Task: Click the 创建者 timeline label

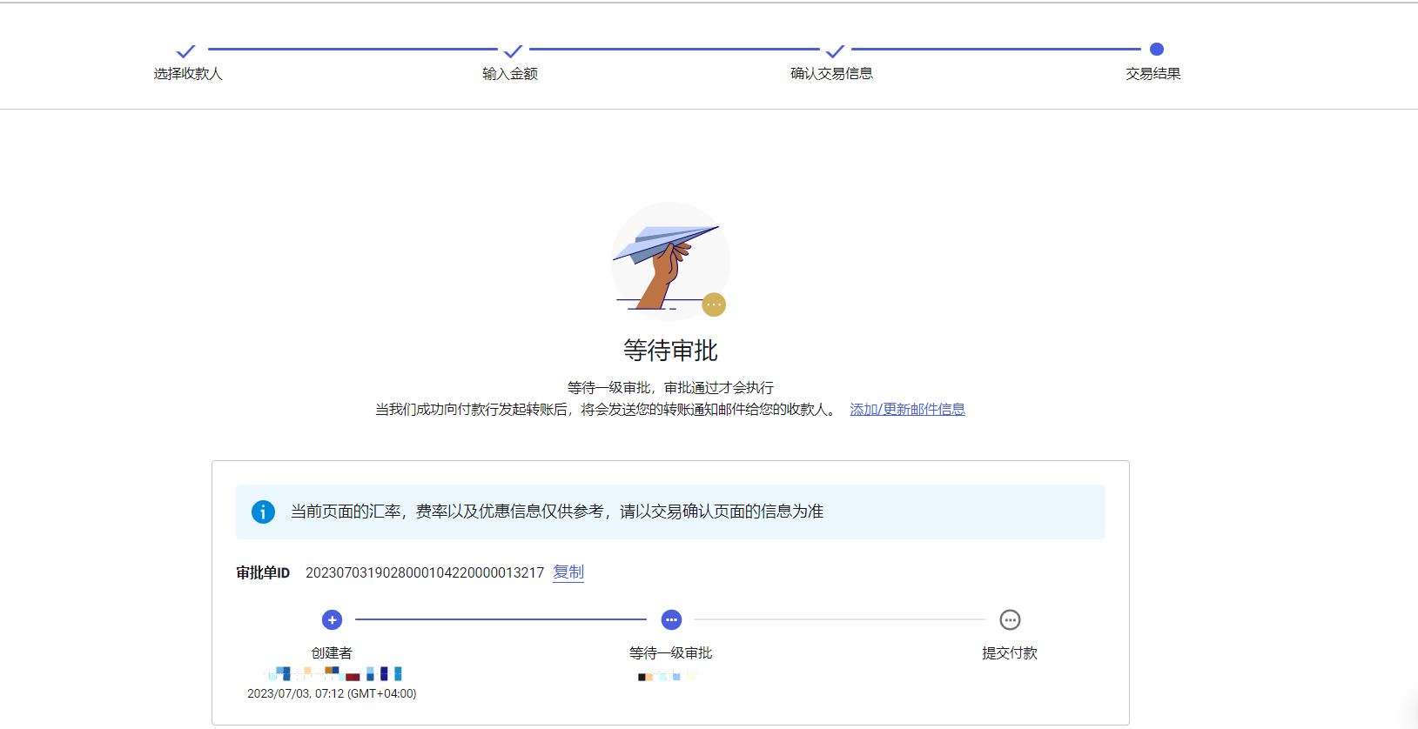Action: 332,653
